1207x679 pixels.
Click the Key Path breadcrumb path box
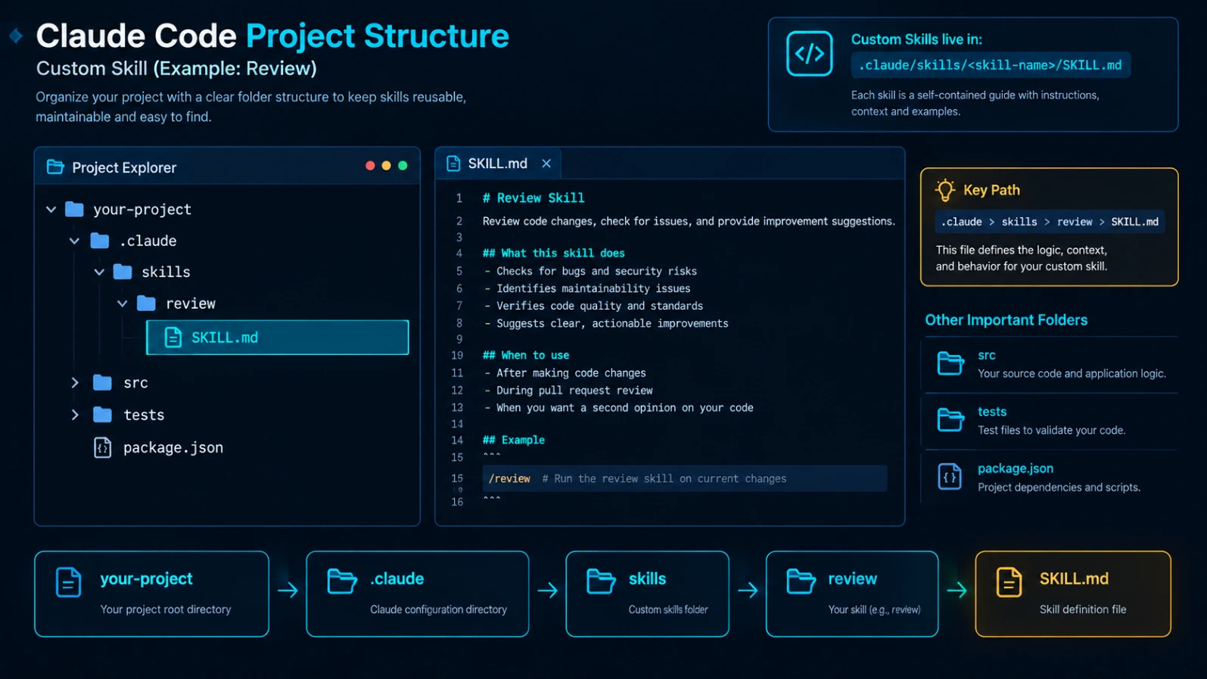(x=1050, y=222)
